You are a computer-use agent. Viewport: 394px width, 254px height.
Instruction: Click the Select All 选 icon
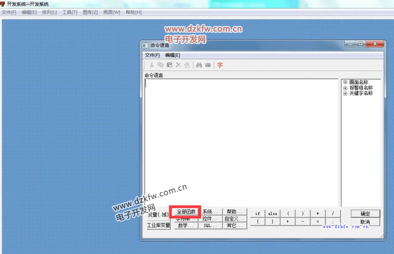[187, 65]
